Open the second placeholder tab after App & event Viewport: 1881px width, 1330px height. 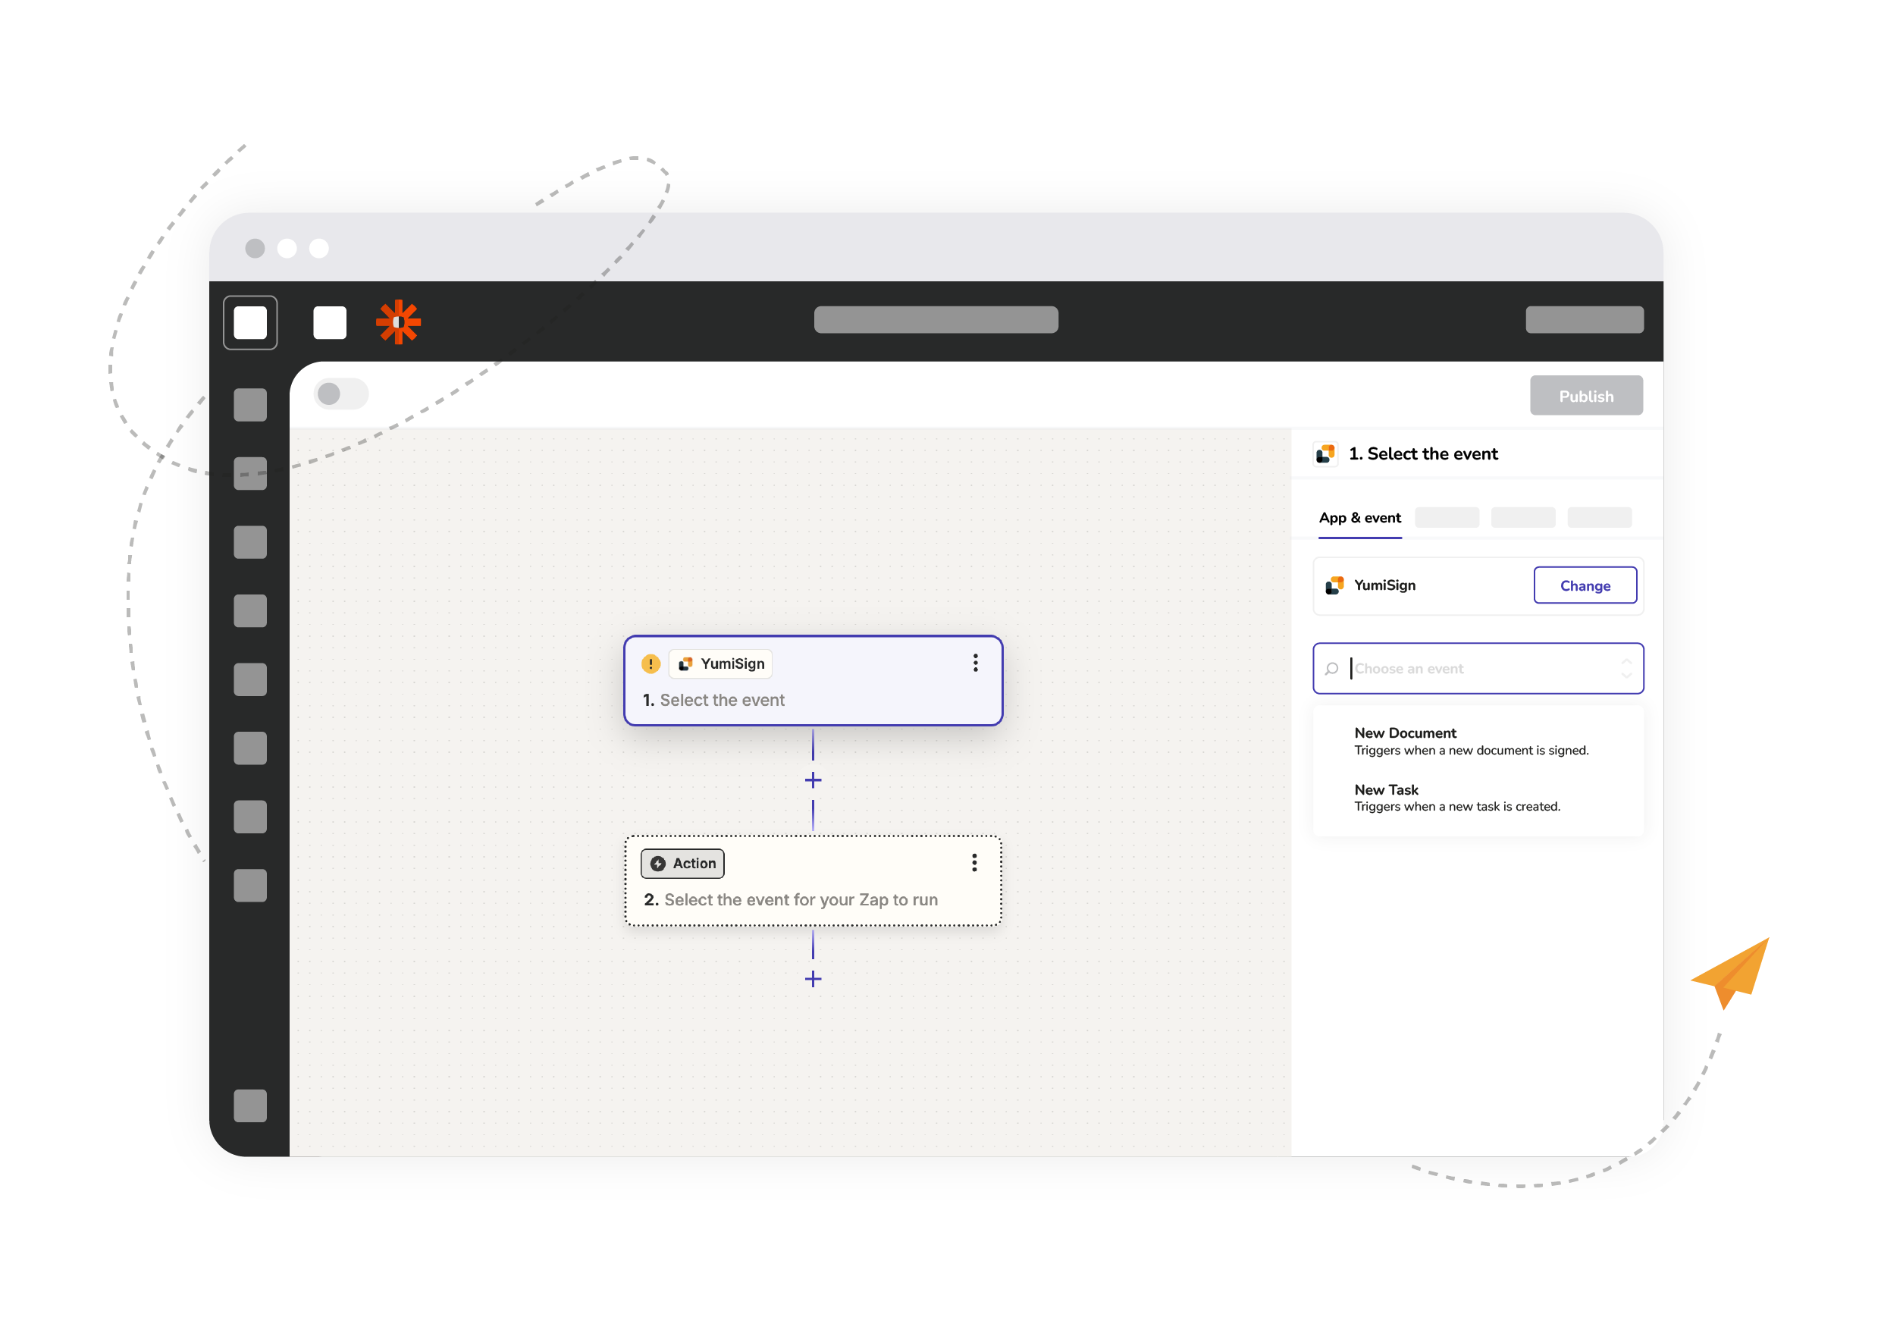coord(1447,517)
